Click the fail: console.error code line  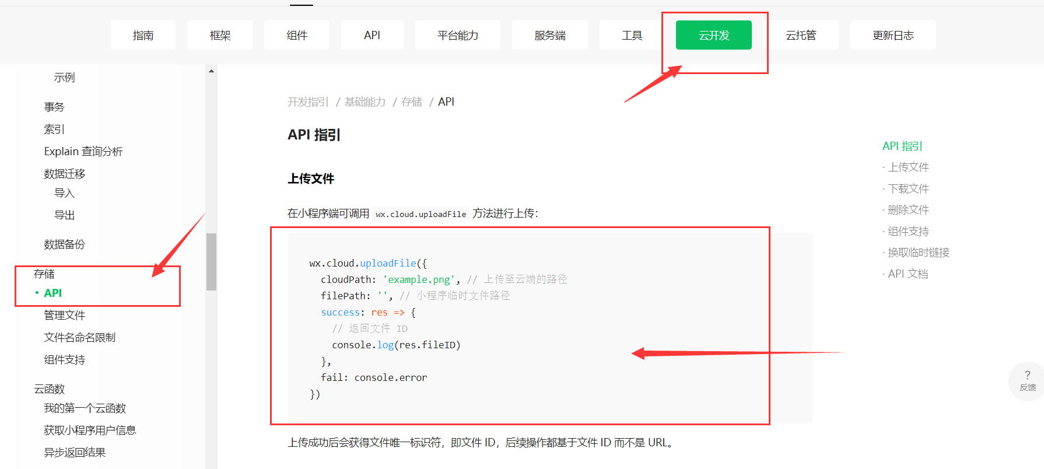point(374,377)
